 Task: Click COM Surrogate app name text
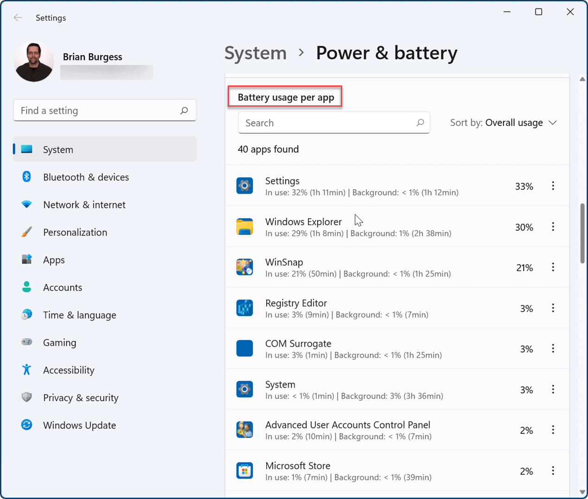pyautogui.click(x=298, y=343)
